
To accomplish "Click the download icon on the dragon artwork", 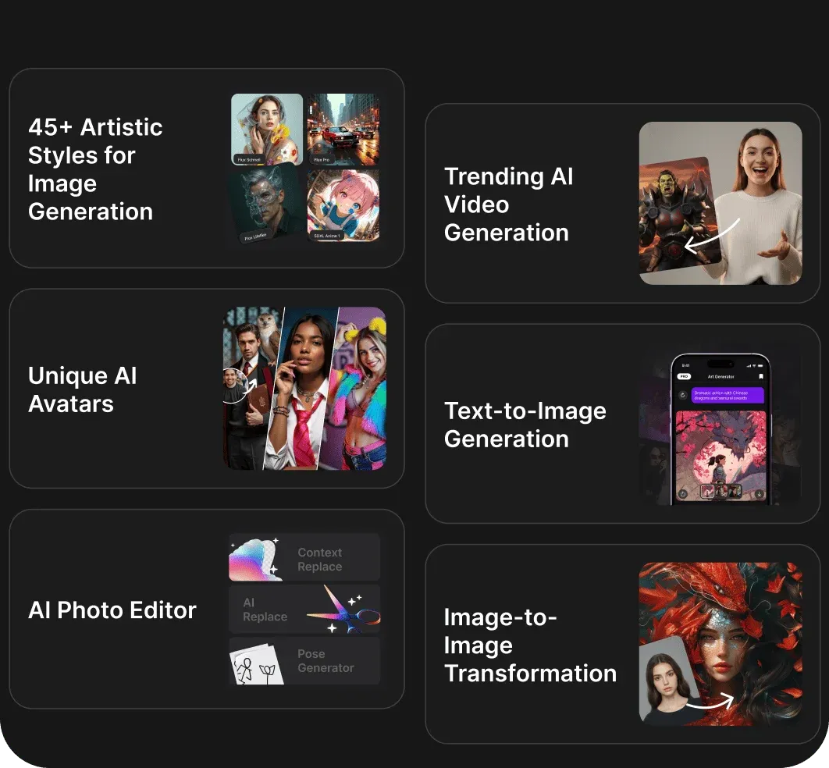I will coord(759,492).
